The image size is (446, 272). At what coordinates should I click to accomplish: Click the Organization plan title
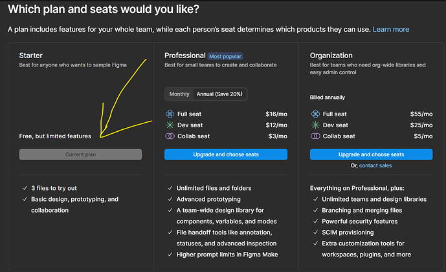click(x=331, y=56)
